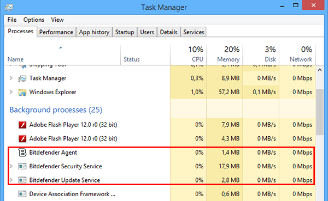
Task: Sort processes by Network column
Action: [x=297, y=54]
